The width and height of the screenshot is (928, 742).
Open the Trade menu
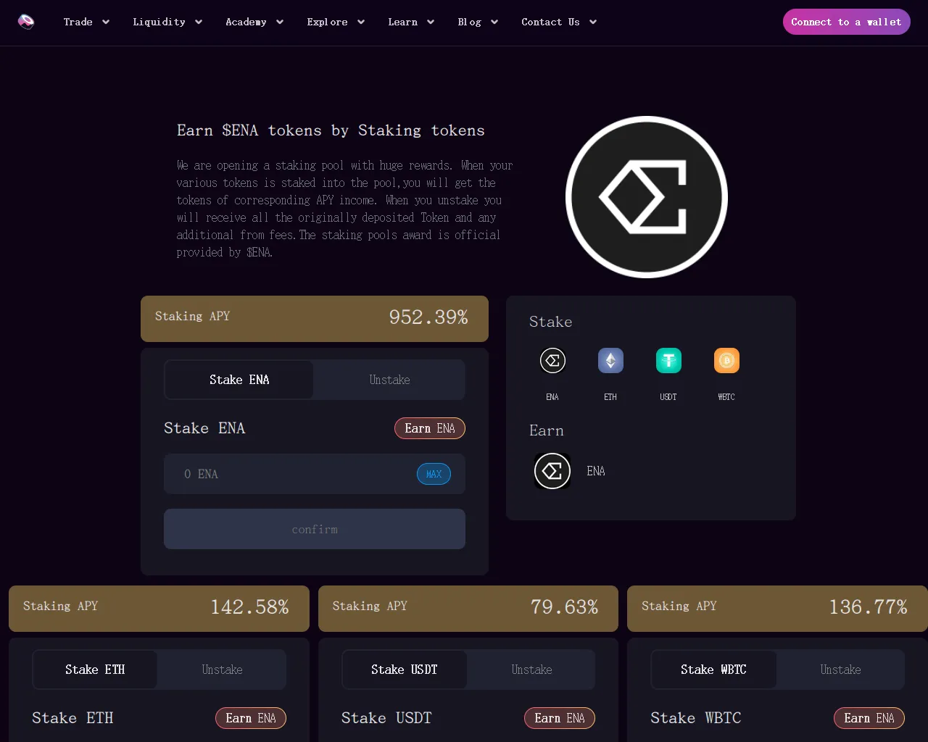point(78,22)
